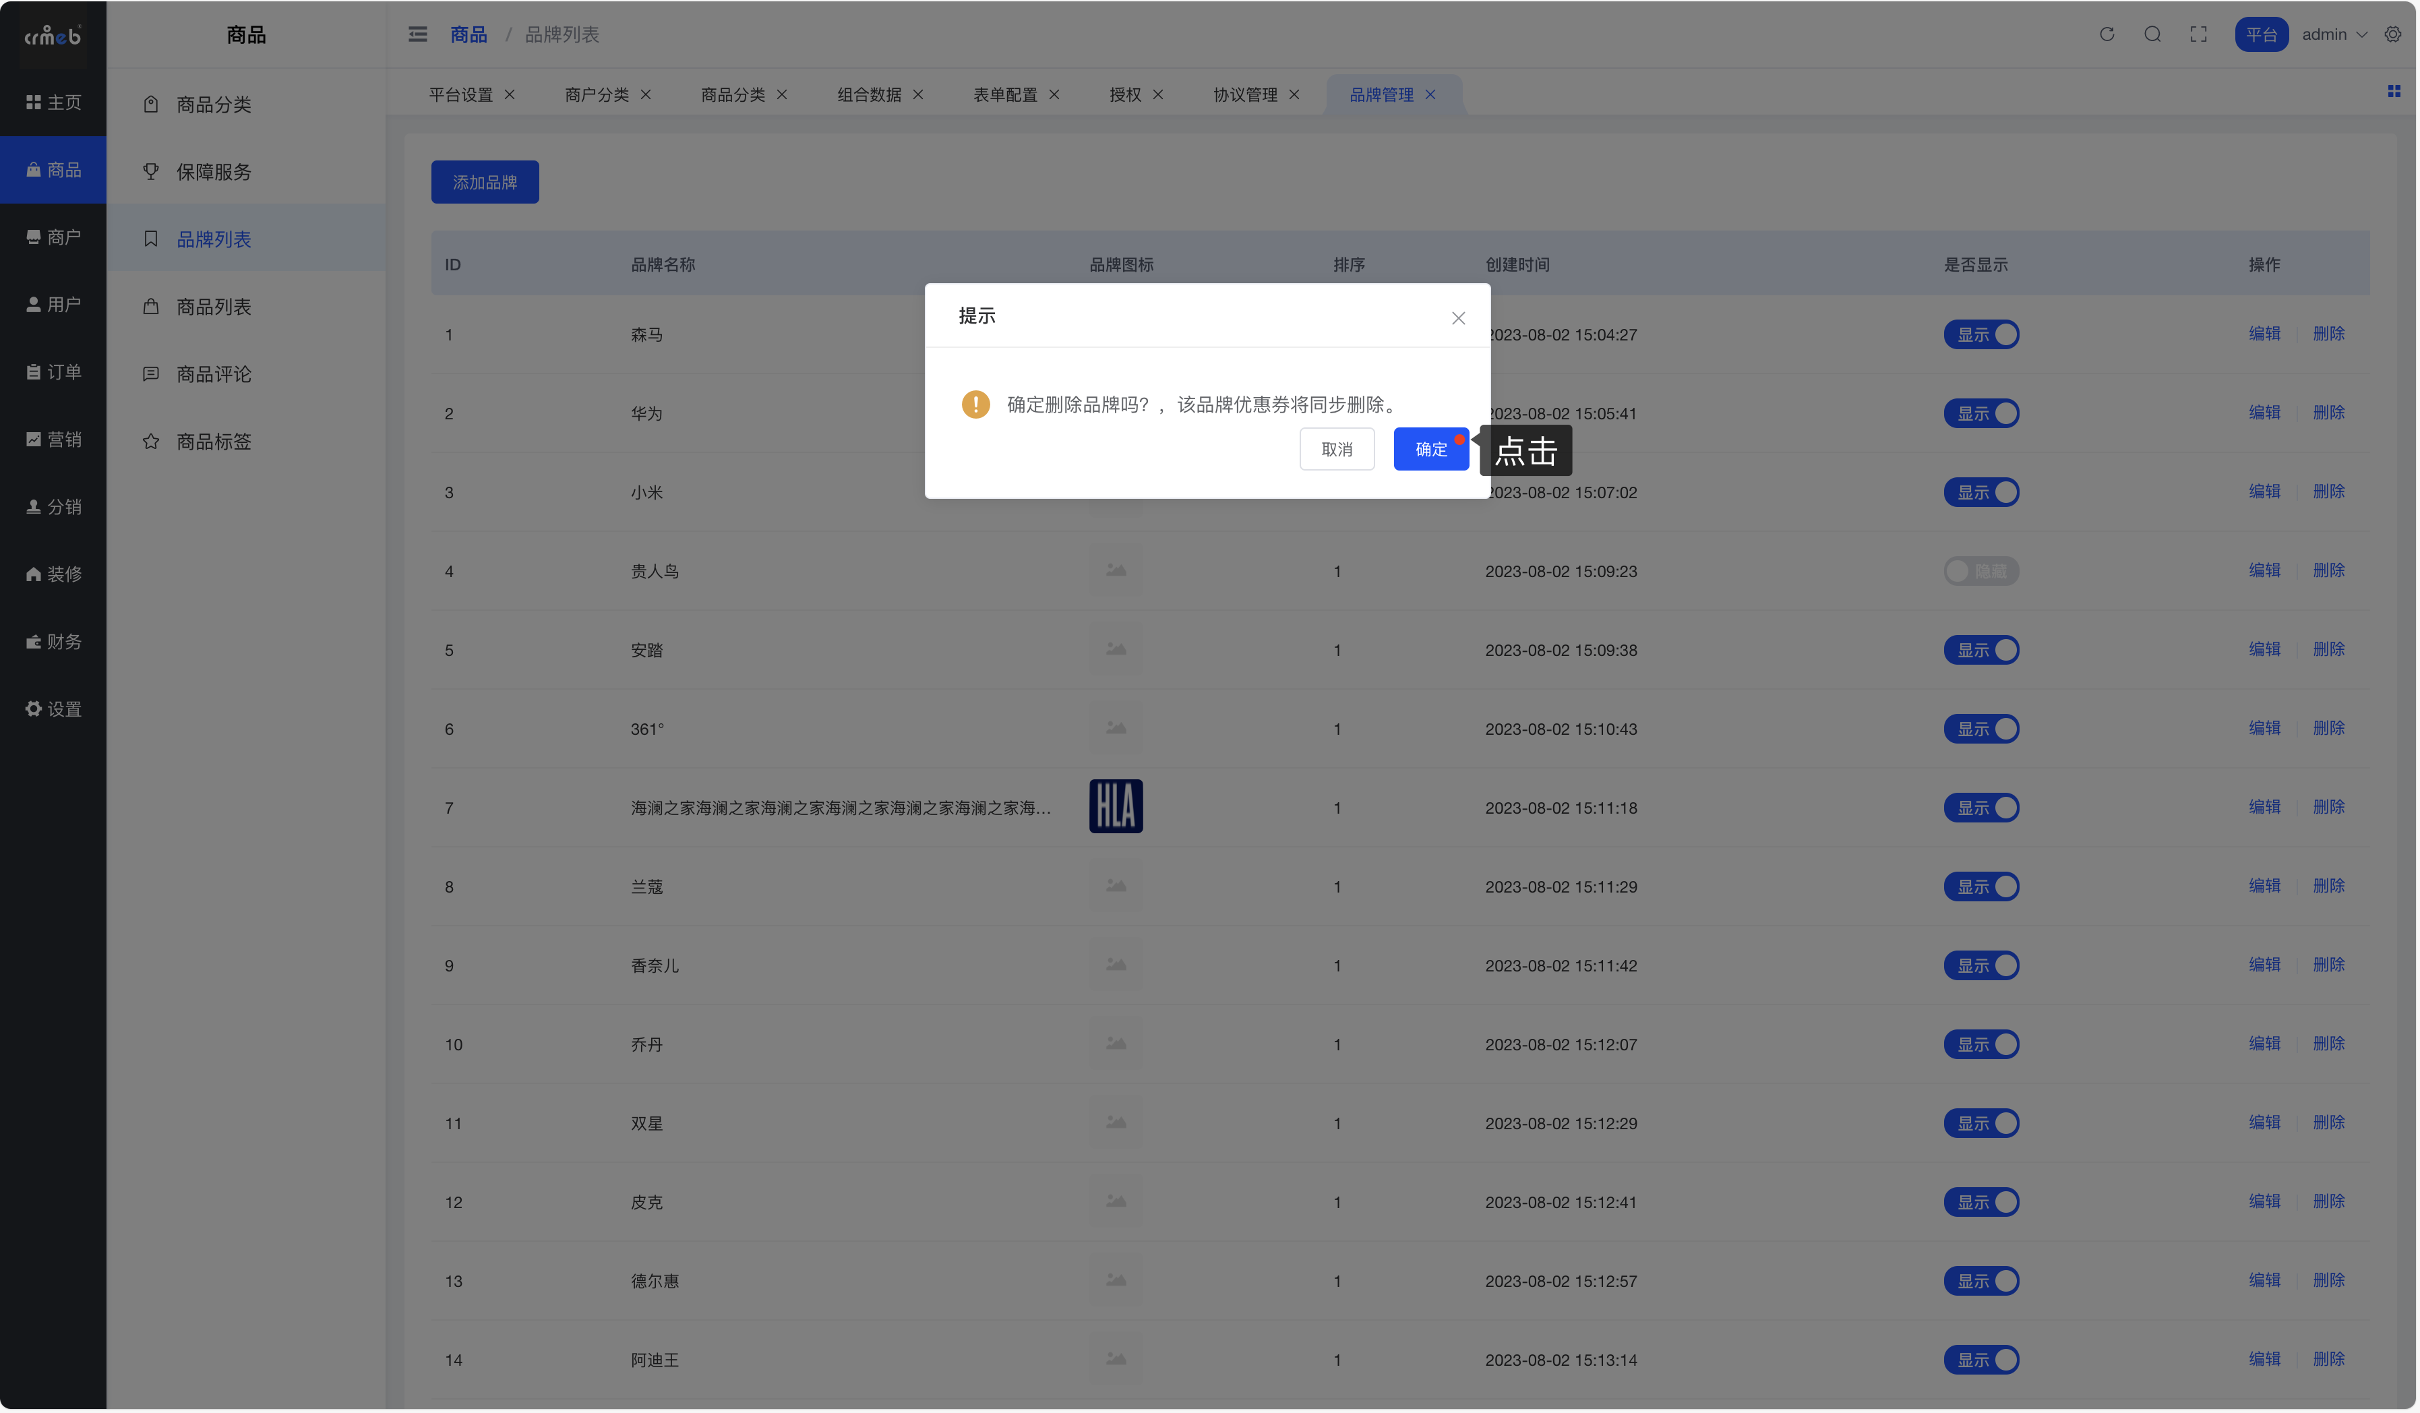Viewport: 2420px width, 1413px height.
Task: Click 取消 to cancel deletion
Action: point(1337,450)
